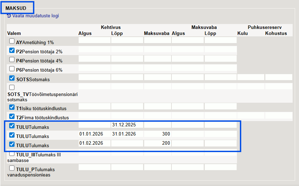The height and width of the screenshot is (186, 299).
Task: Click the Lõpp field containing 31.12.2025
Action: [x=127, y=125]
